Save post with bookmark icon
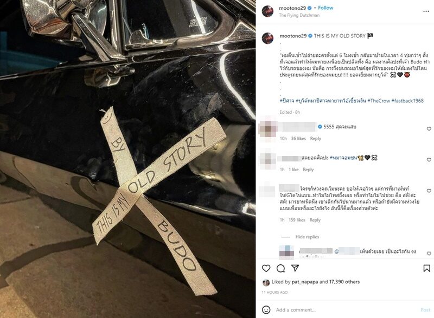 click(426, 268)
